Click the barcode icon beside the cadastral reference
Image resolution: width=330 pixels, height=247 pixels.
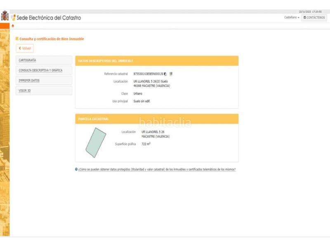(x=171, y=74)
